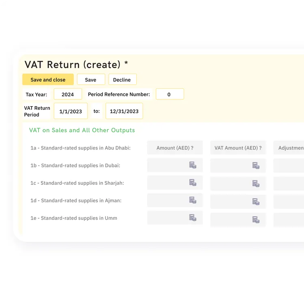Click the VAT return start date 1/1/2023
The width and height of the screenshot is (304, 291).
click(71, 111)
